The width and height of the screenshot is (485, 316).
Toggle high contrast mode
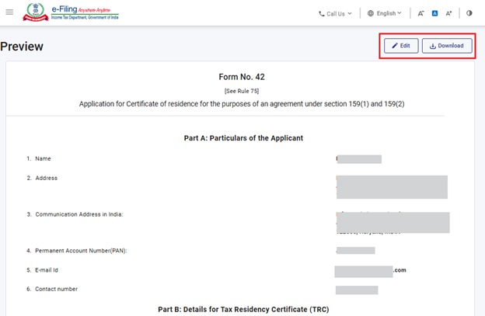[469, 13]
